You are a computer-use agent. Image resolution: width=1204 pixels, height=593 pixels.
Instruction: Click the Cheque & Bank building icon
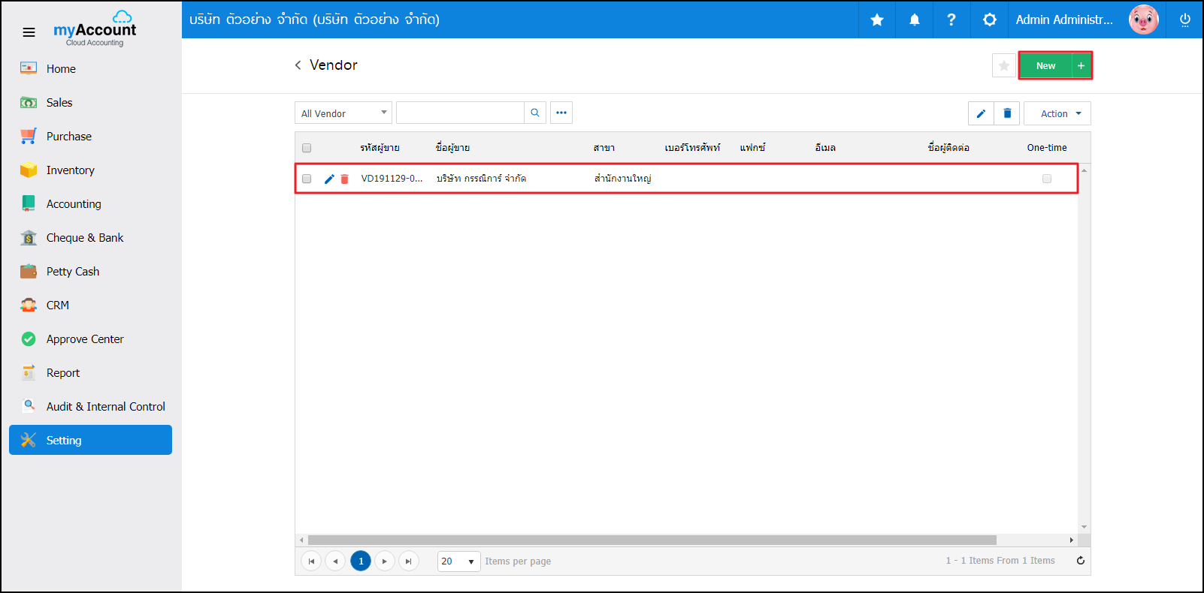pyautogui.click(x=29, y=237)
